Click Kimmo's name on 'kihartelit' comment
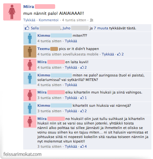Screen dimensions: 153x159 (44, 105)
